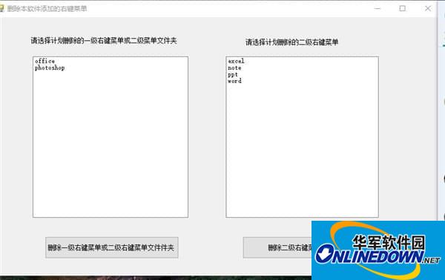Image resolution: width=445 pixels, height=280 pixels.
Task: Click the left list heading label
Action: coord(104,41)
